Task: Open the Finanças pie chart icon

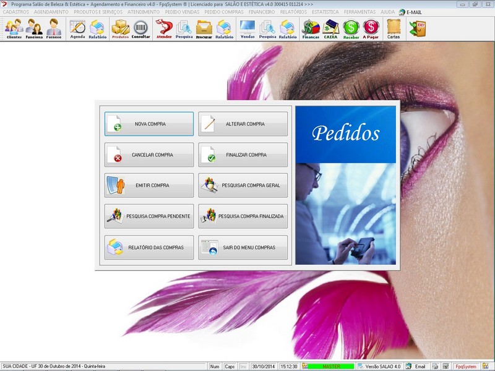Action: pos(311,28)
